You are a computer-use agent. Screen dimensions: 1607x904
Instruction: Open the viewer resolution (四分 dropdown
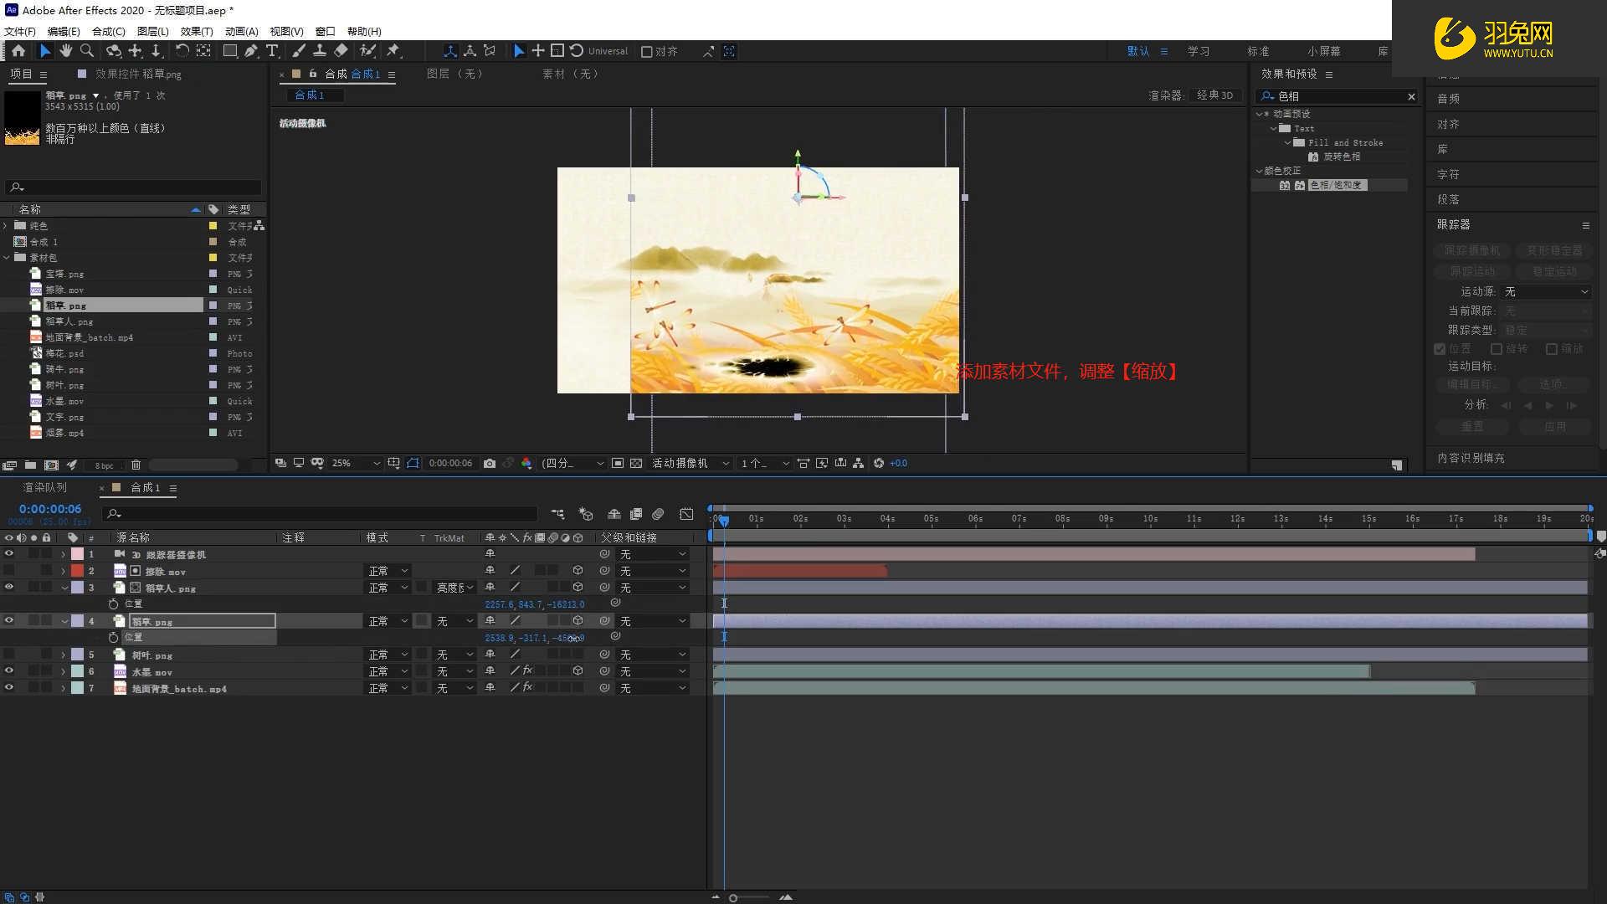(x=572, y=463)
